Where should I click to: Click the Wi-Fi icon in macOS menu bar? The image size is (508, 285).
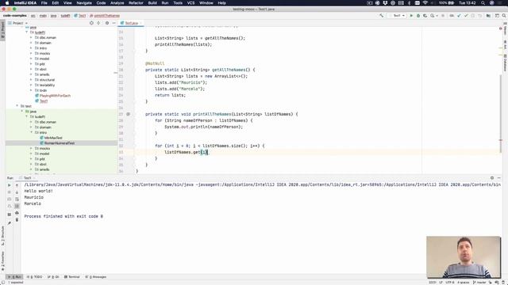tap(425, 3)
